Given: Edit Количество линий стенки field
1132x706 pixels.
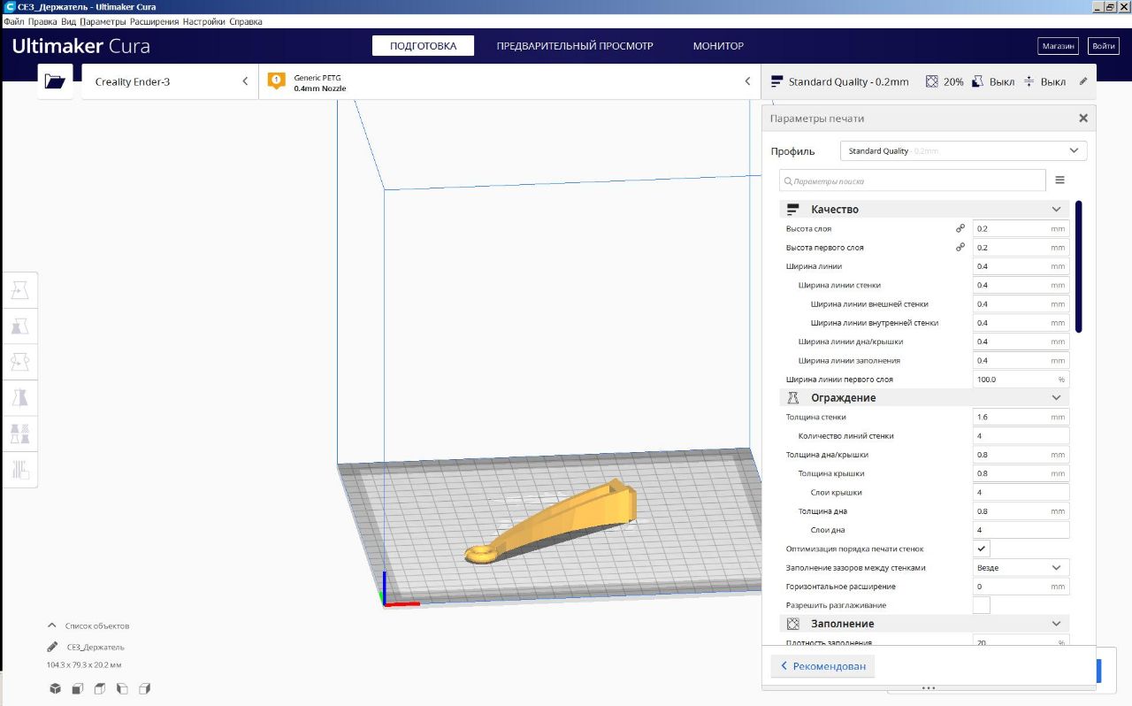Looking at the screenshot, I should click(x=1021, y=435).
